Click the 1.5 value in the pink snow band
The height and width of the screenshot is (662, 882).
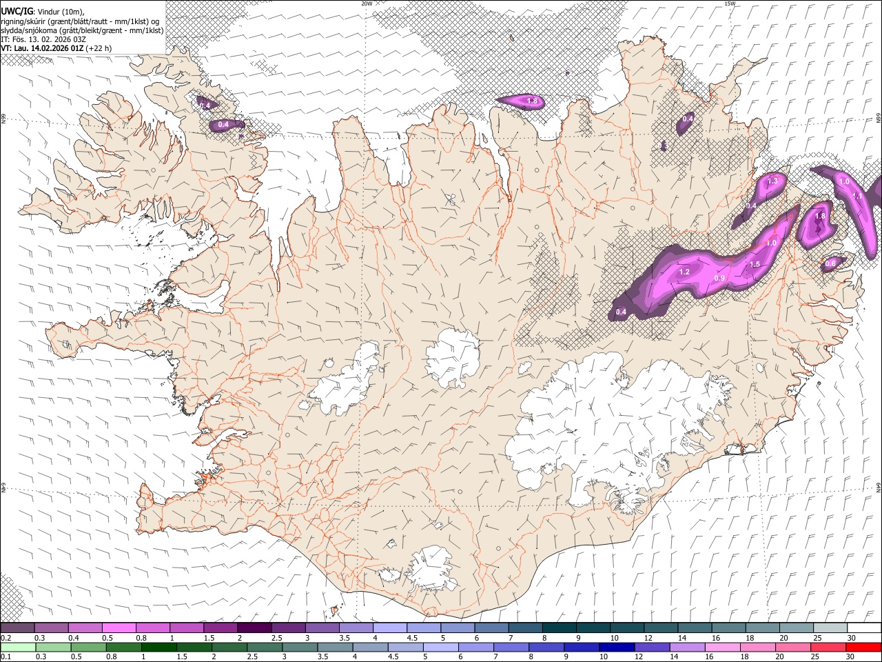click(x=755, y=265)
